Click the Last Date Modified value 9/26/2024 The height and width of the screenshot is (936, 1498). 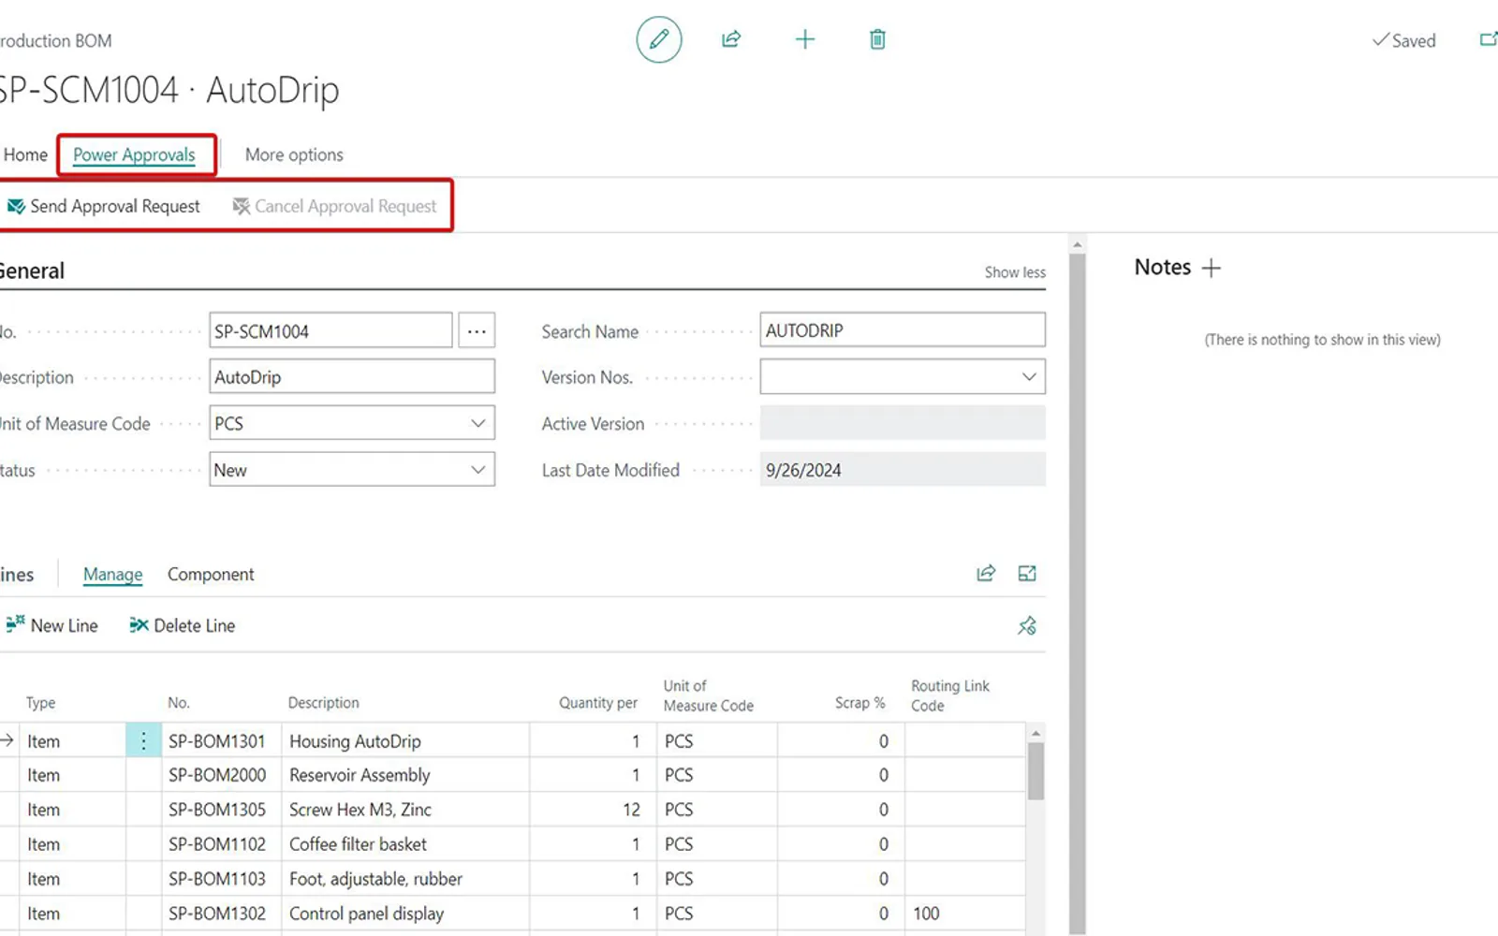tap(903, 470)
